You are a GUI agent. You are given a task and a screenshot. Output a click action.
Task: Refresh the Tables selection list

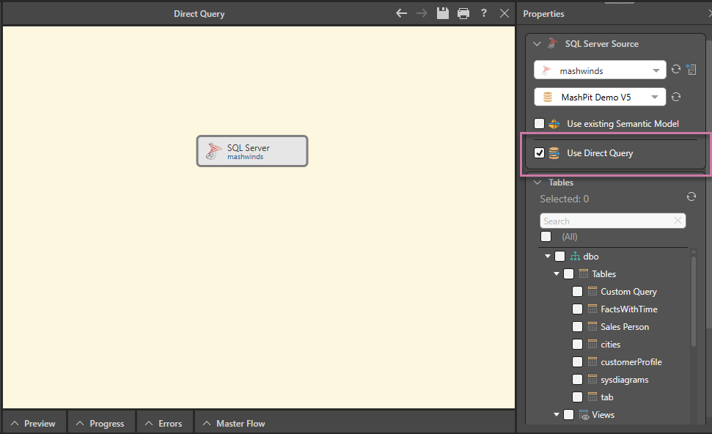coord(691,197)
